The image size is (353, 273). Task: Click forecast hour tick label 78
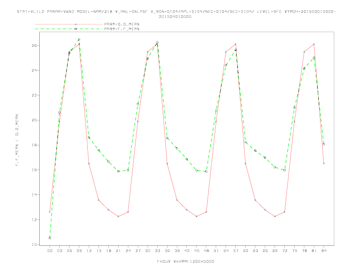tap(304, 251)
